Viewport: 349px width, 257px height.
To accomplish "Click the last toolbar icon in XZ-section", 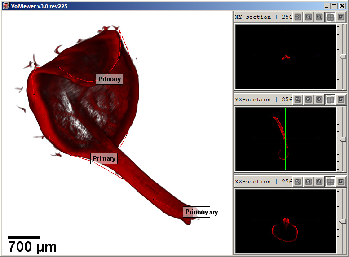I will coord(341,182).
